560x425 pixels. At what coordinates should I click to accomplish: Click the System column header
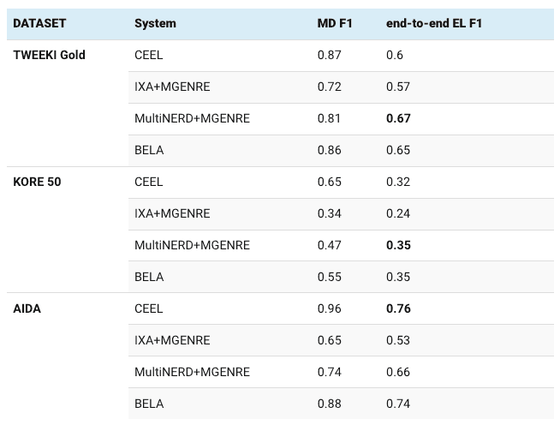point(155,23)
